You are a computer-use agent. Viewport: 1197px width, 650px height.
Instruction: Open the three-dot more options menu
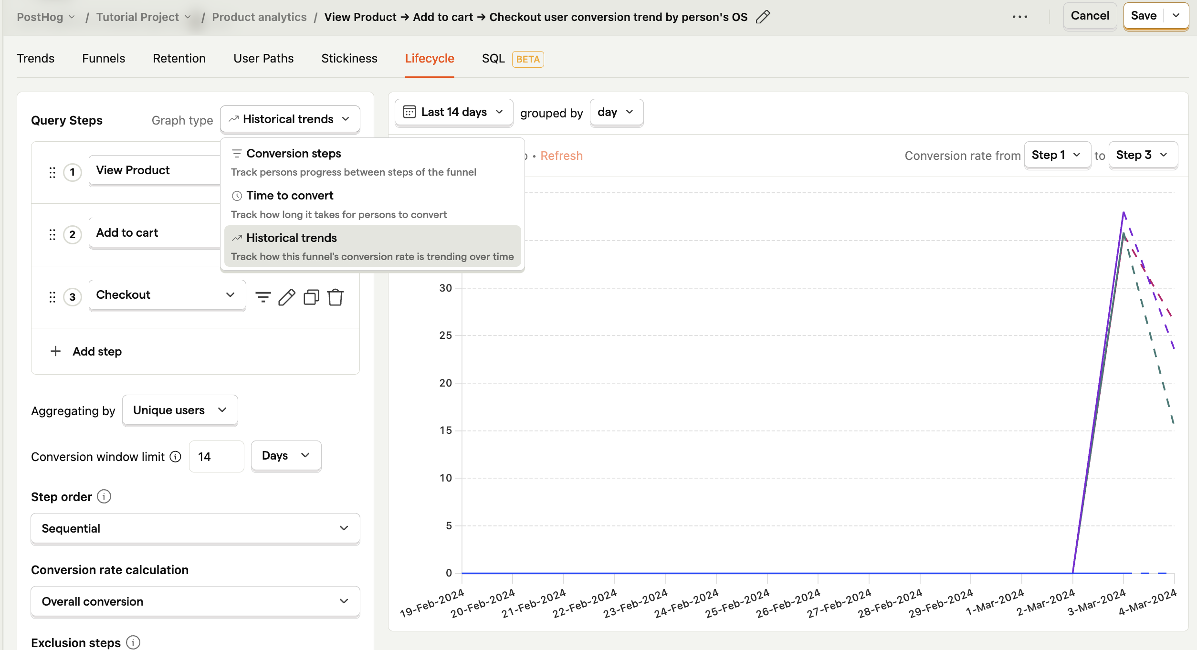click(1019, 17)
